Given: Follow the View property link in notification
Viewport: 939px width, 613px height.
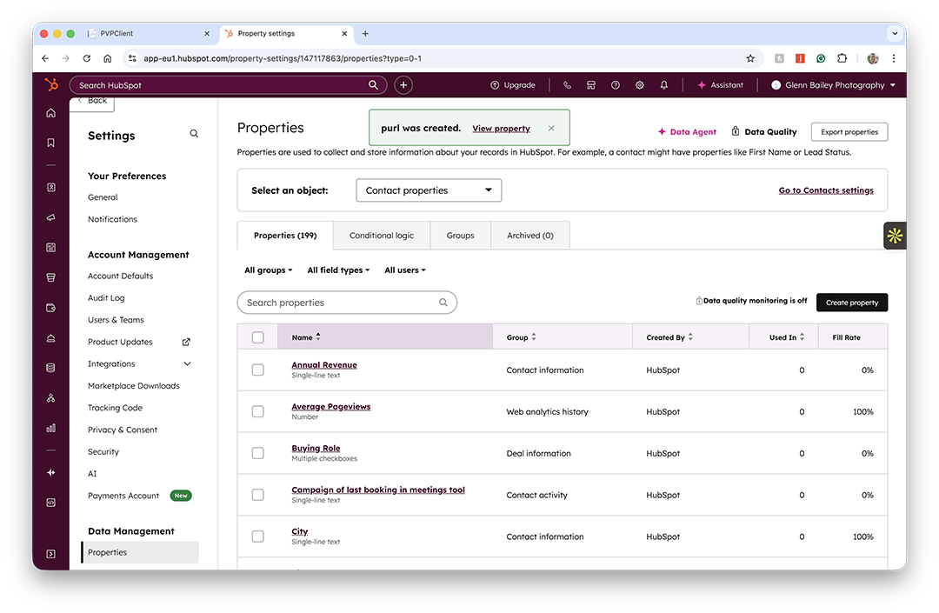Looking at the screenshot, I should coord(501,129).
